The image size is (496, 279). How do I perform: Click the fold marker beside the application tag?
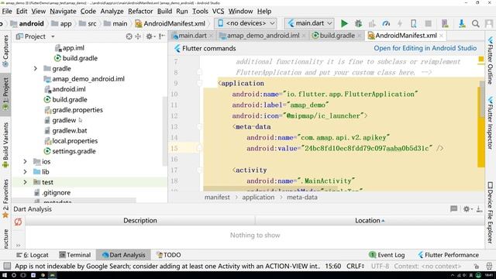(199, 84)
